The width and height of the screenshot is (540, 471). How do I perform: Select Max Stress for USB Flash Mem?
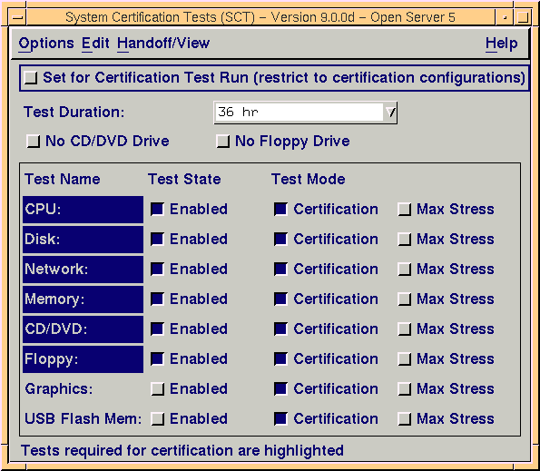pos(404,419)
